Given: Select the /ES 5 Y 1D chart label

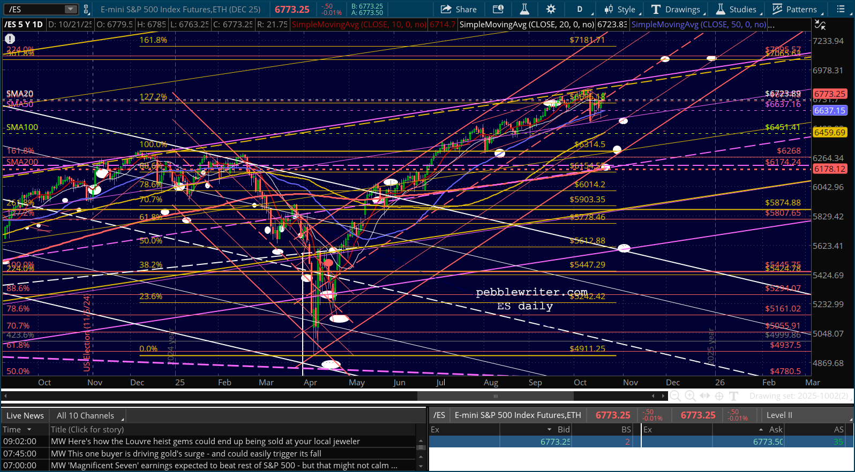Looking at the screenshot, I should tap(24, 25).
